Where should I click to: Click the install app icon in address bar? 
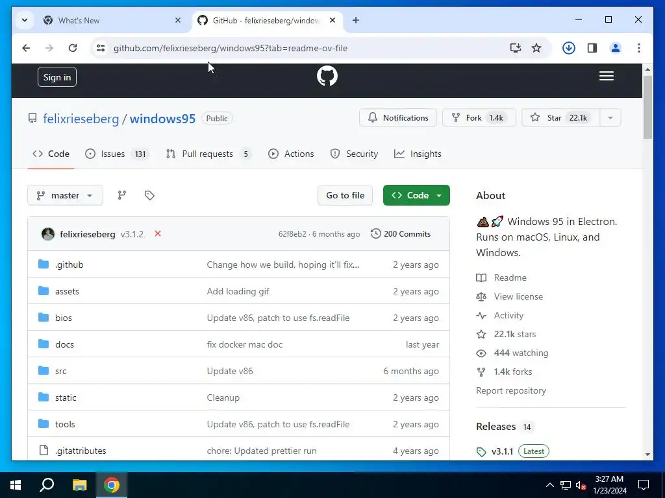tap(515, 48)
